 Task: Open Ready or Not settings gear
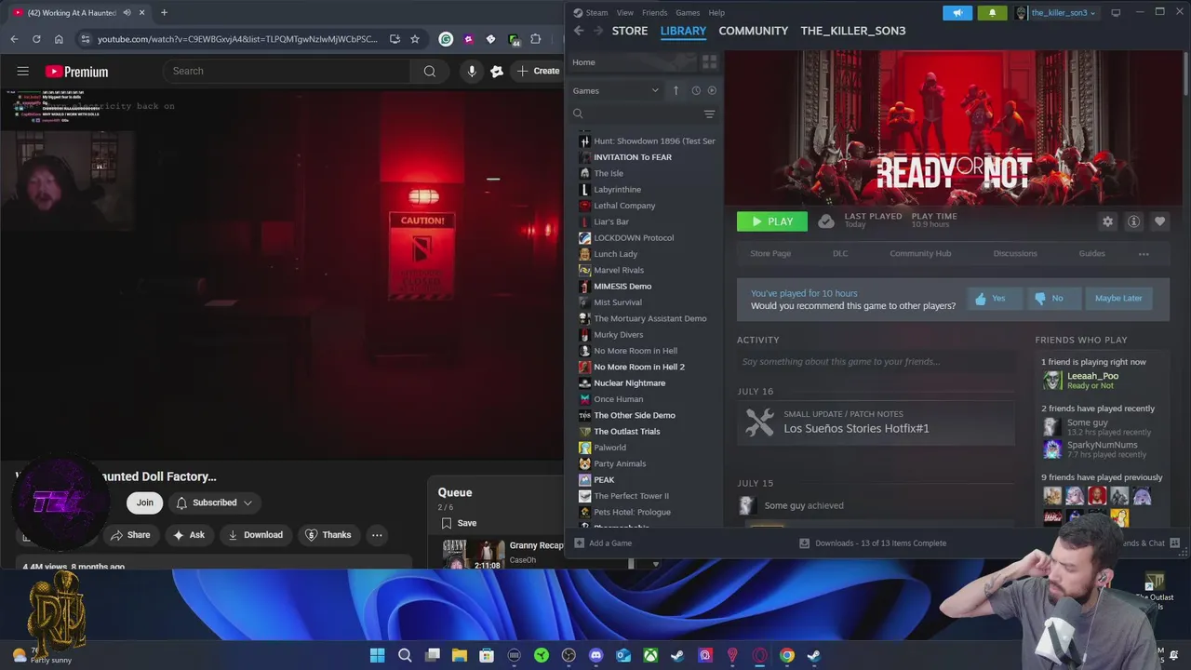click(x=1107, y=221)
